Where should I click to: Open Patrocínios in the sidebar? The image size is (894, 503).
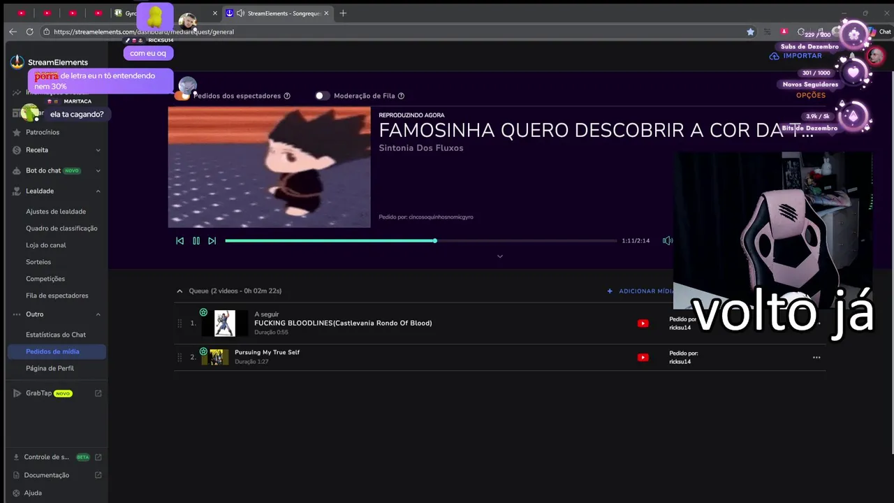click(x=43, y=132)
